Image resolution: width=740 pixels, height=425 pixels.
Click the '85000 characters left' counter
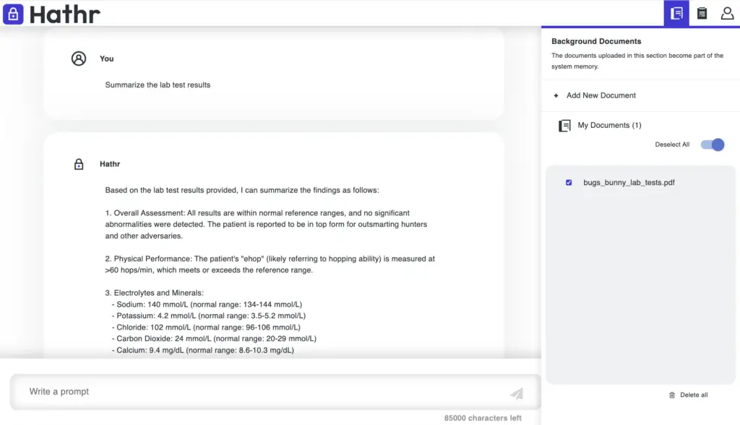click(x=483, y=418)
